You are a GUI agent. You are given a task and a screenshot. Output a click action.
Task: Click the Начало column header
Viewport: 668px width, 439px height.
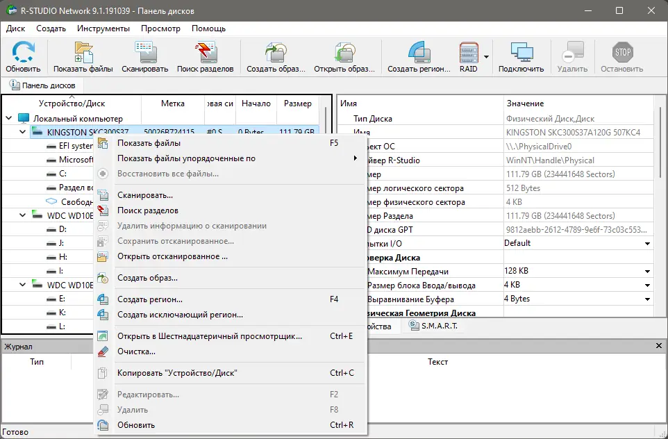(256, 103)
